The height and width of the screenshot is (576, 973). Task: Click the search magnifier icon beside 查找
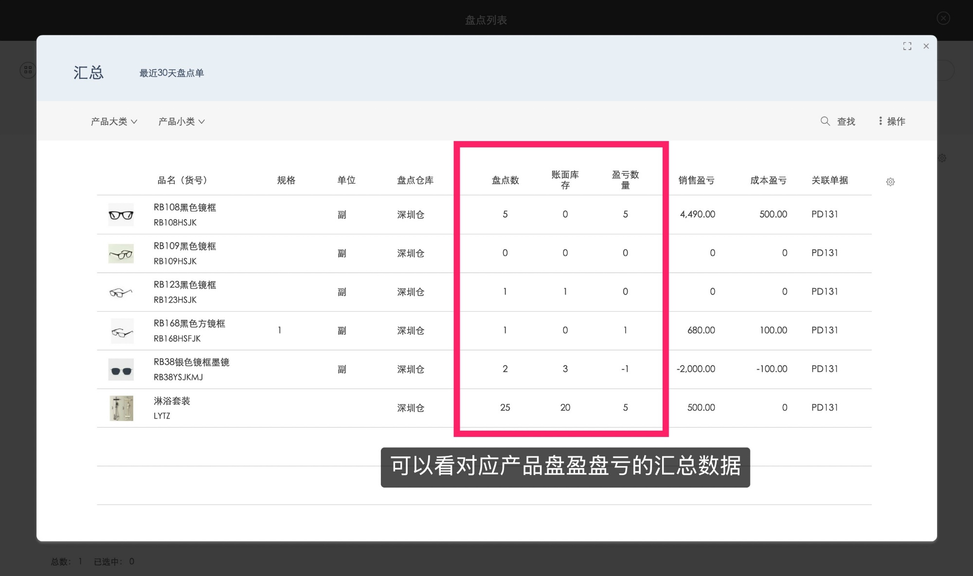click(x=825, y=122)
